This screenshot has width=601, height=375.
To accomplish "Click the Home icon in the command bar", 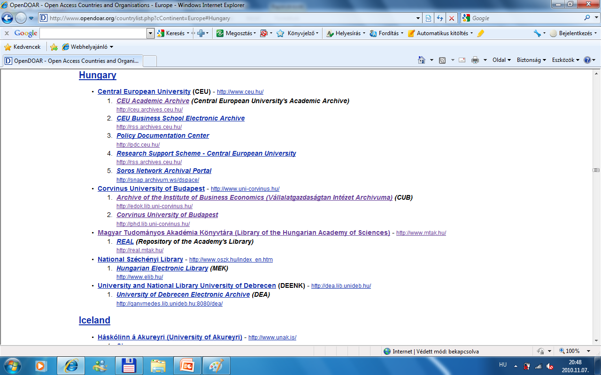I will coord(422,60).
